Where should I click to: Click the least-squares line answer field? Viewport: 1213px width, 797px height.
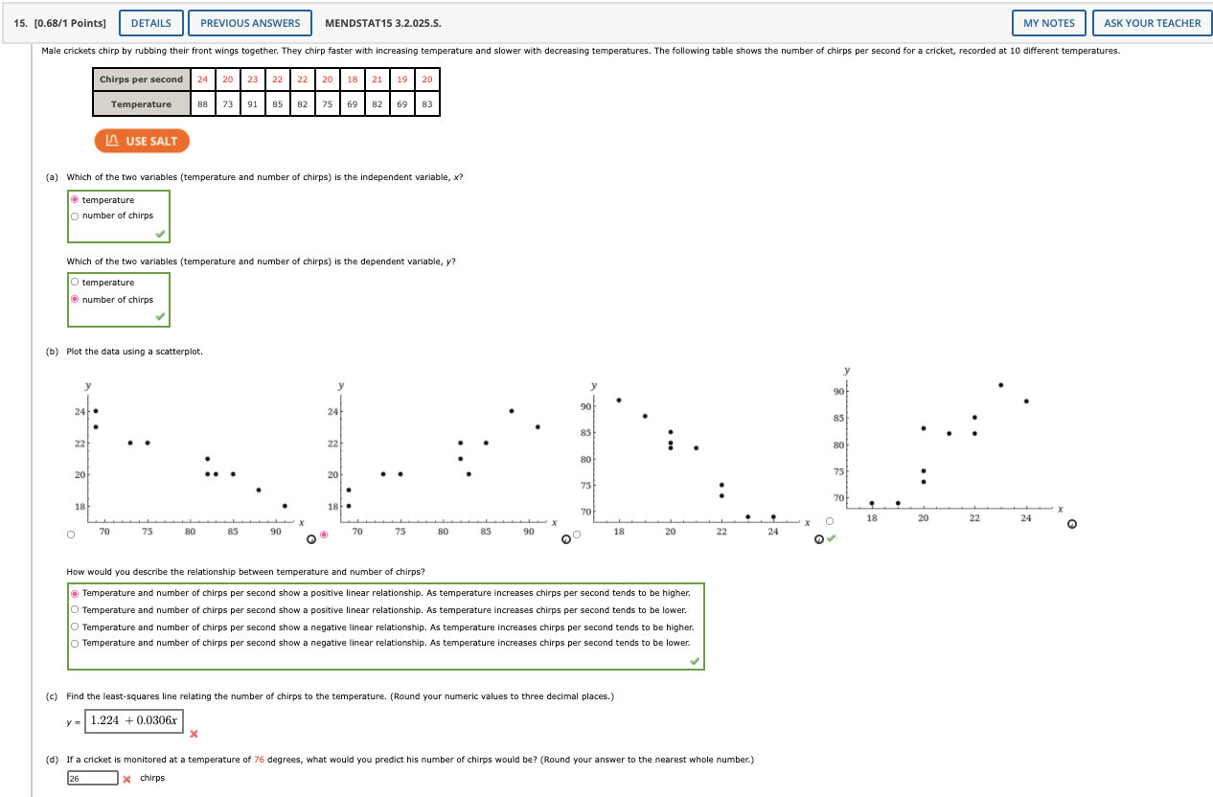pyautogui.click(x=134, y=719)
